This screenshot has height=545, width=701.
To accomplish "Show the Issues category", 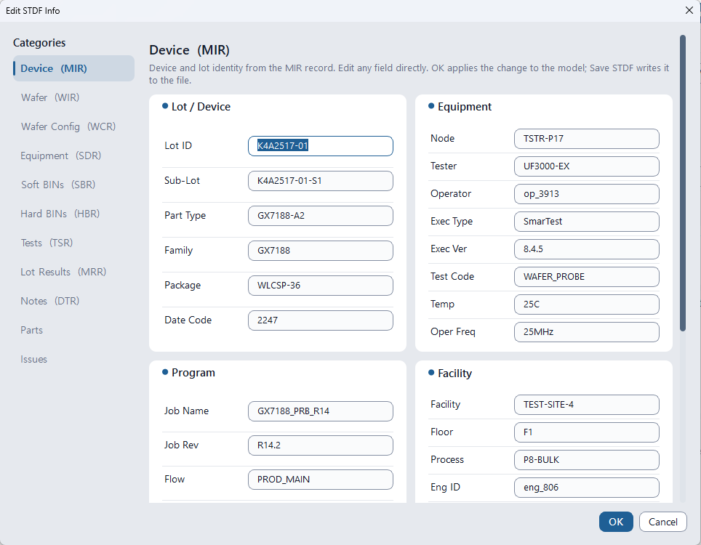I will [73, 359].
